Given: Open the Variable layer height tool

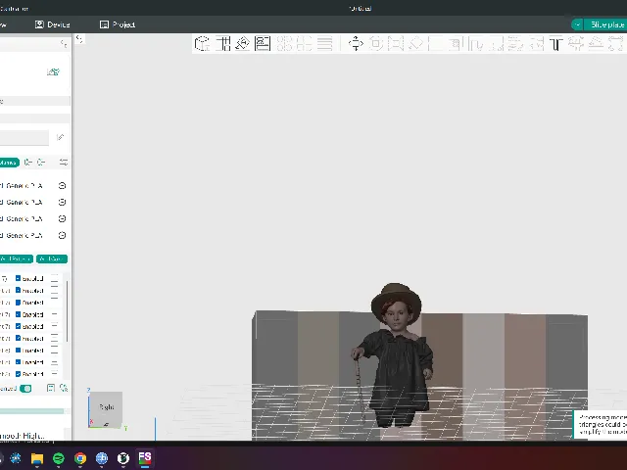Looking at the screenshot, I should [x=324, y=43].
